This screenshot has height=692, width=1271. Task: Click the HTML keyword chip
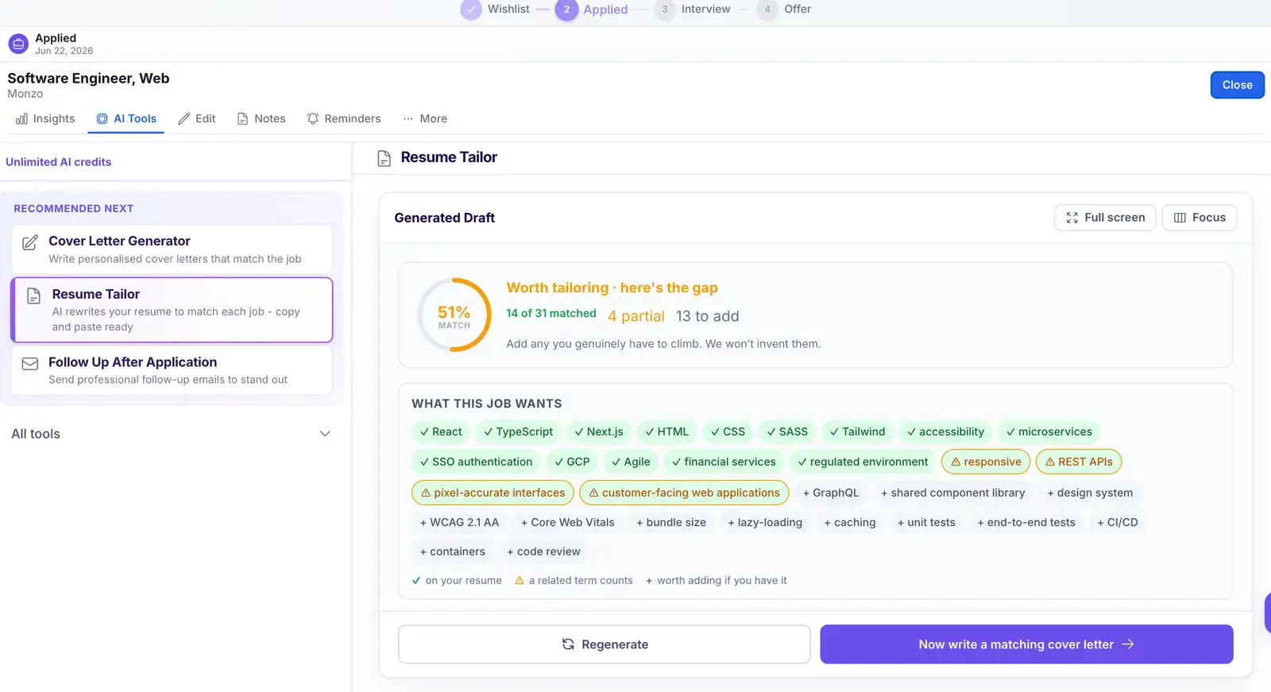[666, 431]
